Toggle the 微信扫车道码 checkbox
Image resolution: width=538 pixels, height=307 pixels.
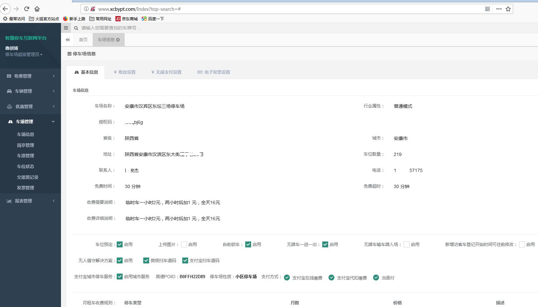146,260
